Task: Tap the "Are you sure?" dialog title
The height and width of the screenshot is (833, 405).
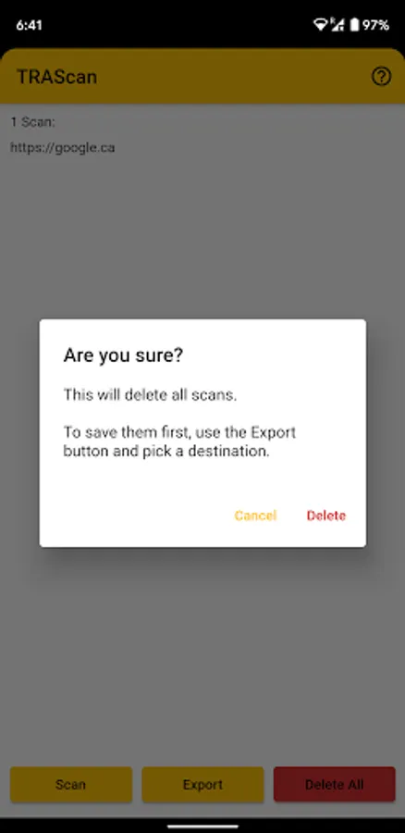Action: point(123,355)
